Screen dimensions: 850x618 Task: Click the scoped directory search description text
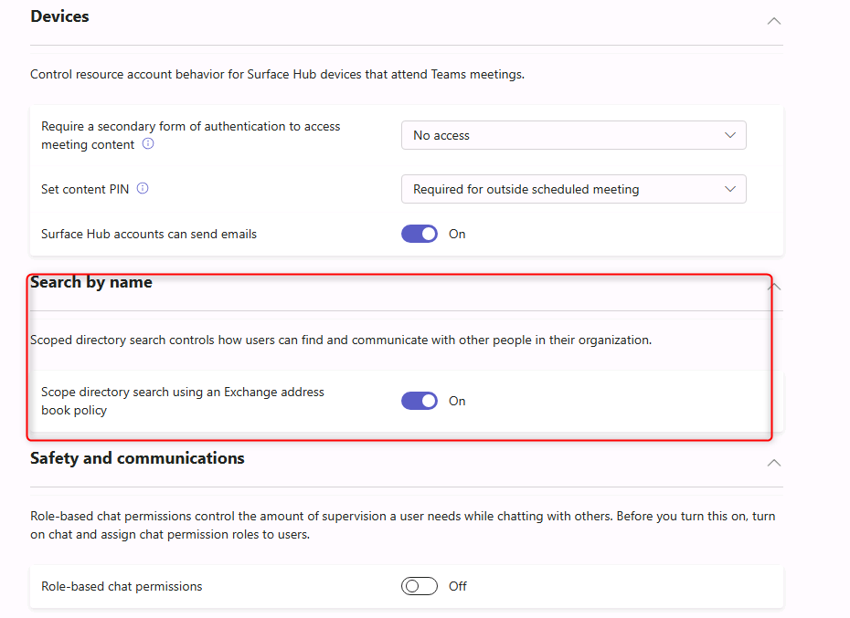340,340
